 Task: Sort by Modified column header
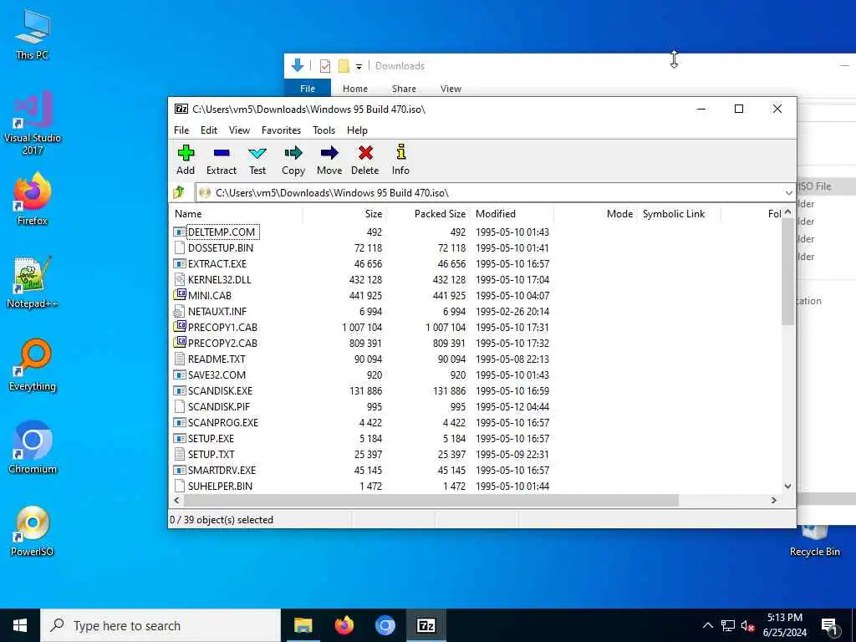[512, 213]
